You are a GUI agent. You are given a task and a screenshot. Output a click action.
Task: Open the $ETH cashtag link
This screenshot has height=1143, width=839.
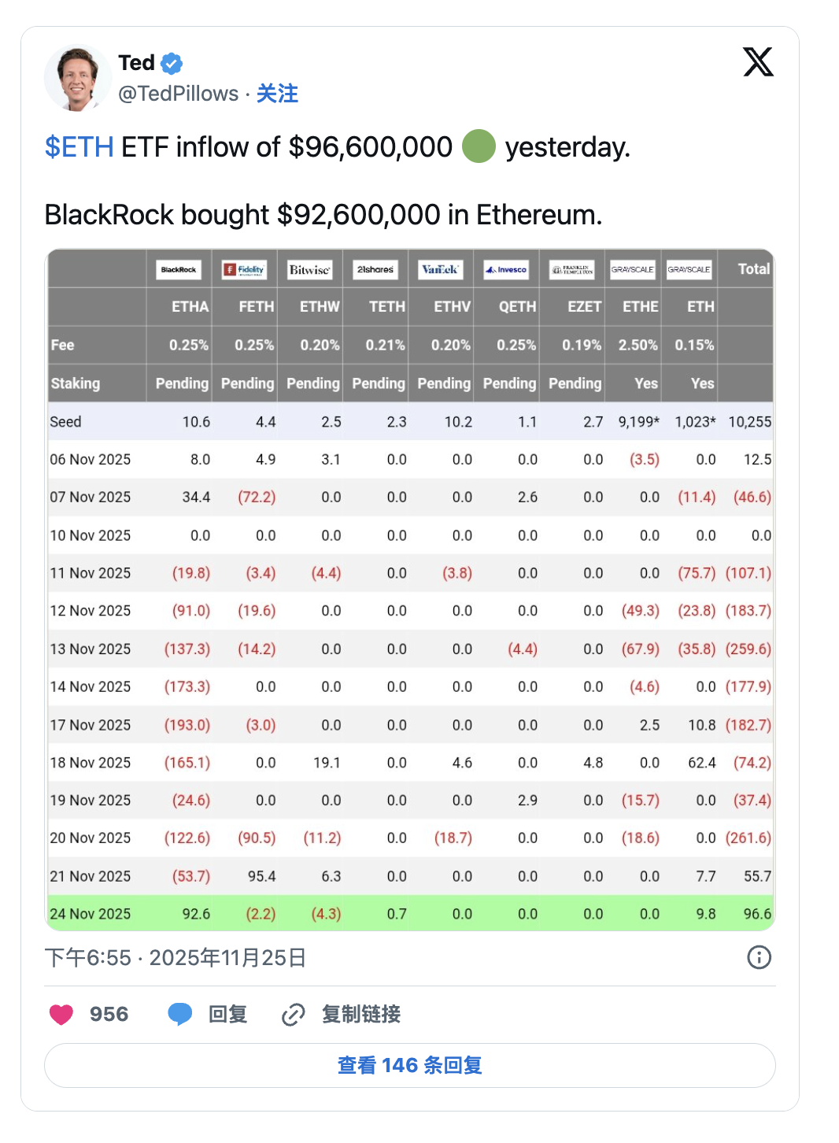click(x=79, y=147)
